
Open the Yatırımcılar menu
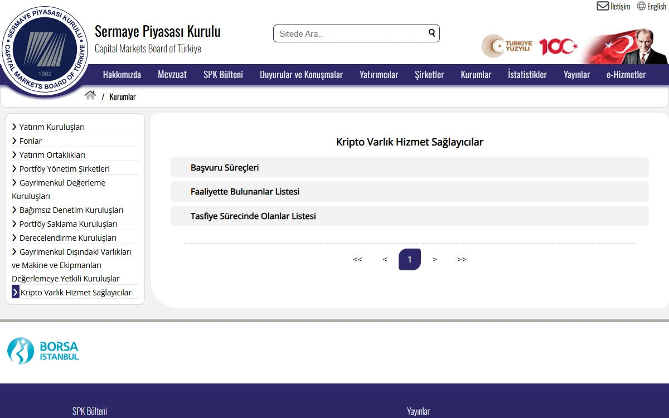click(379, 74)
